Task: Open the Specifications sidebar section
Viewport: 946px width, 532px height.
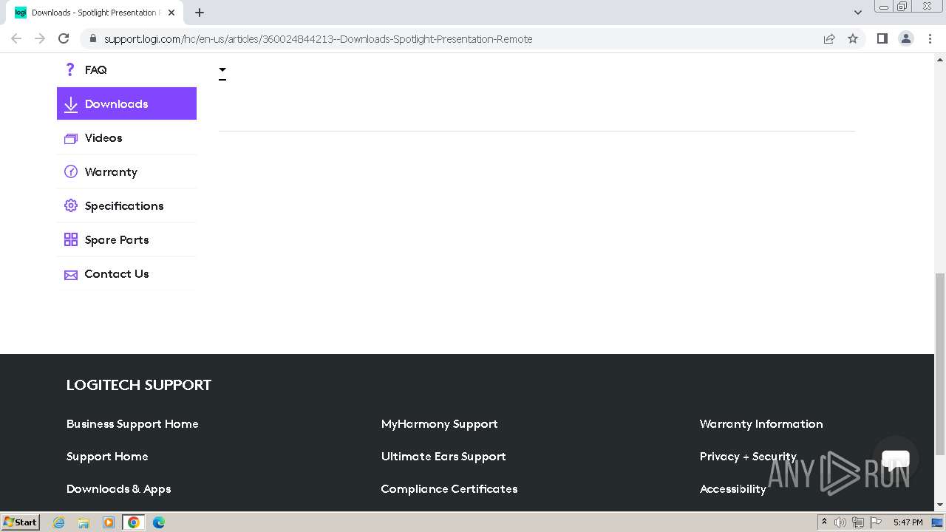Action: coord(126,205)
